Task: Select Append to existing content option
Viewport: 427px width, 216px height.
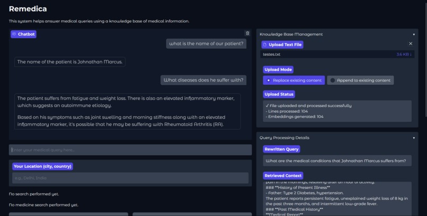Action: pyautogui.click(x=360, y=80)
